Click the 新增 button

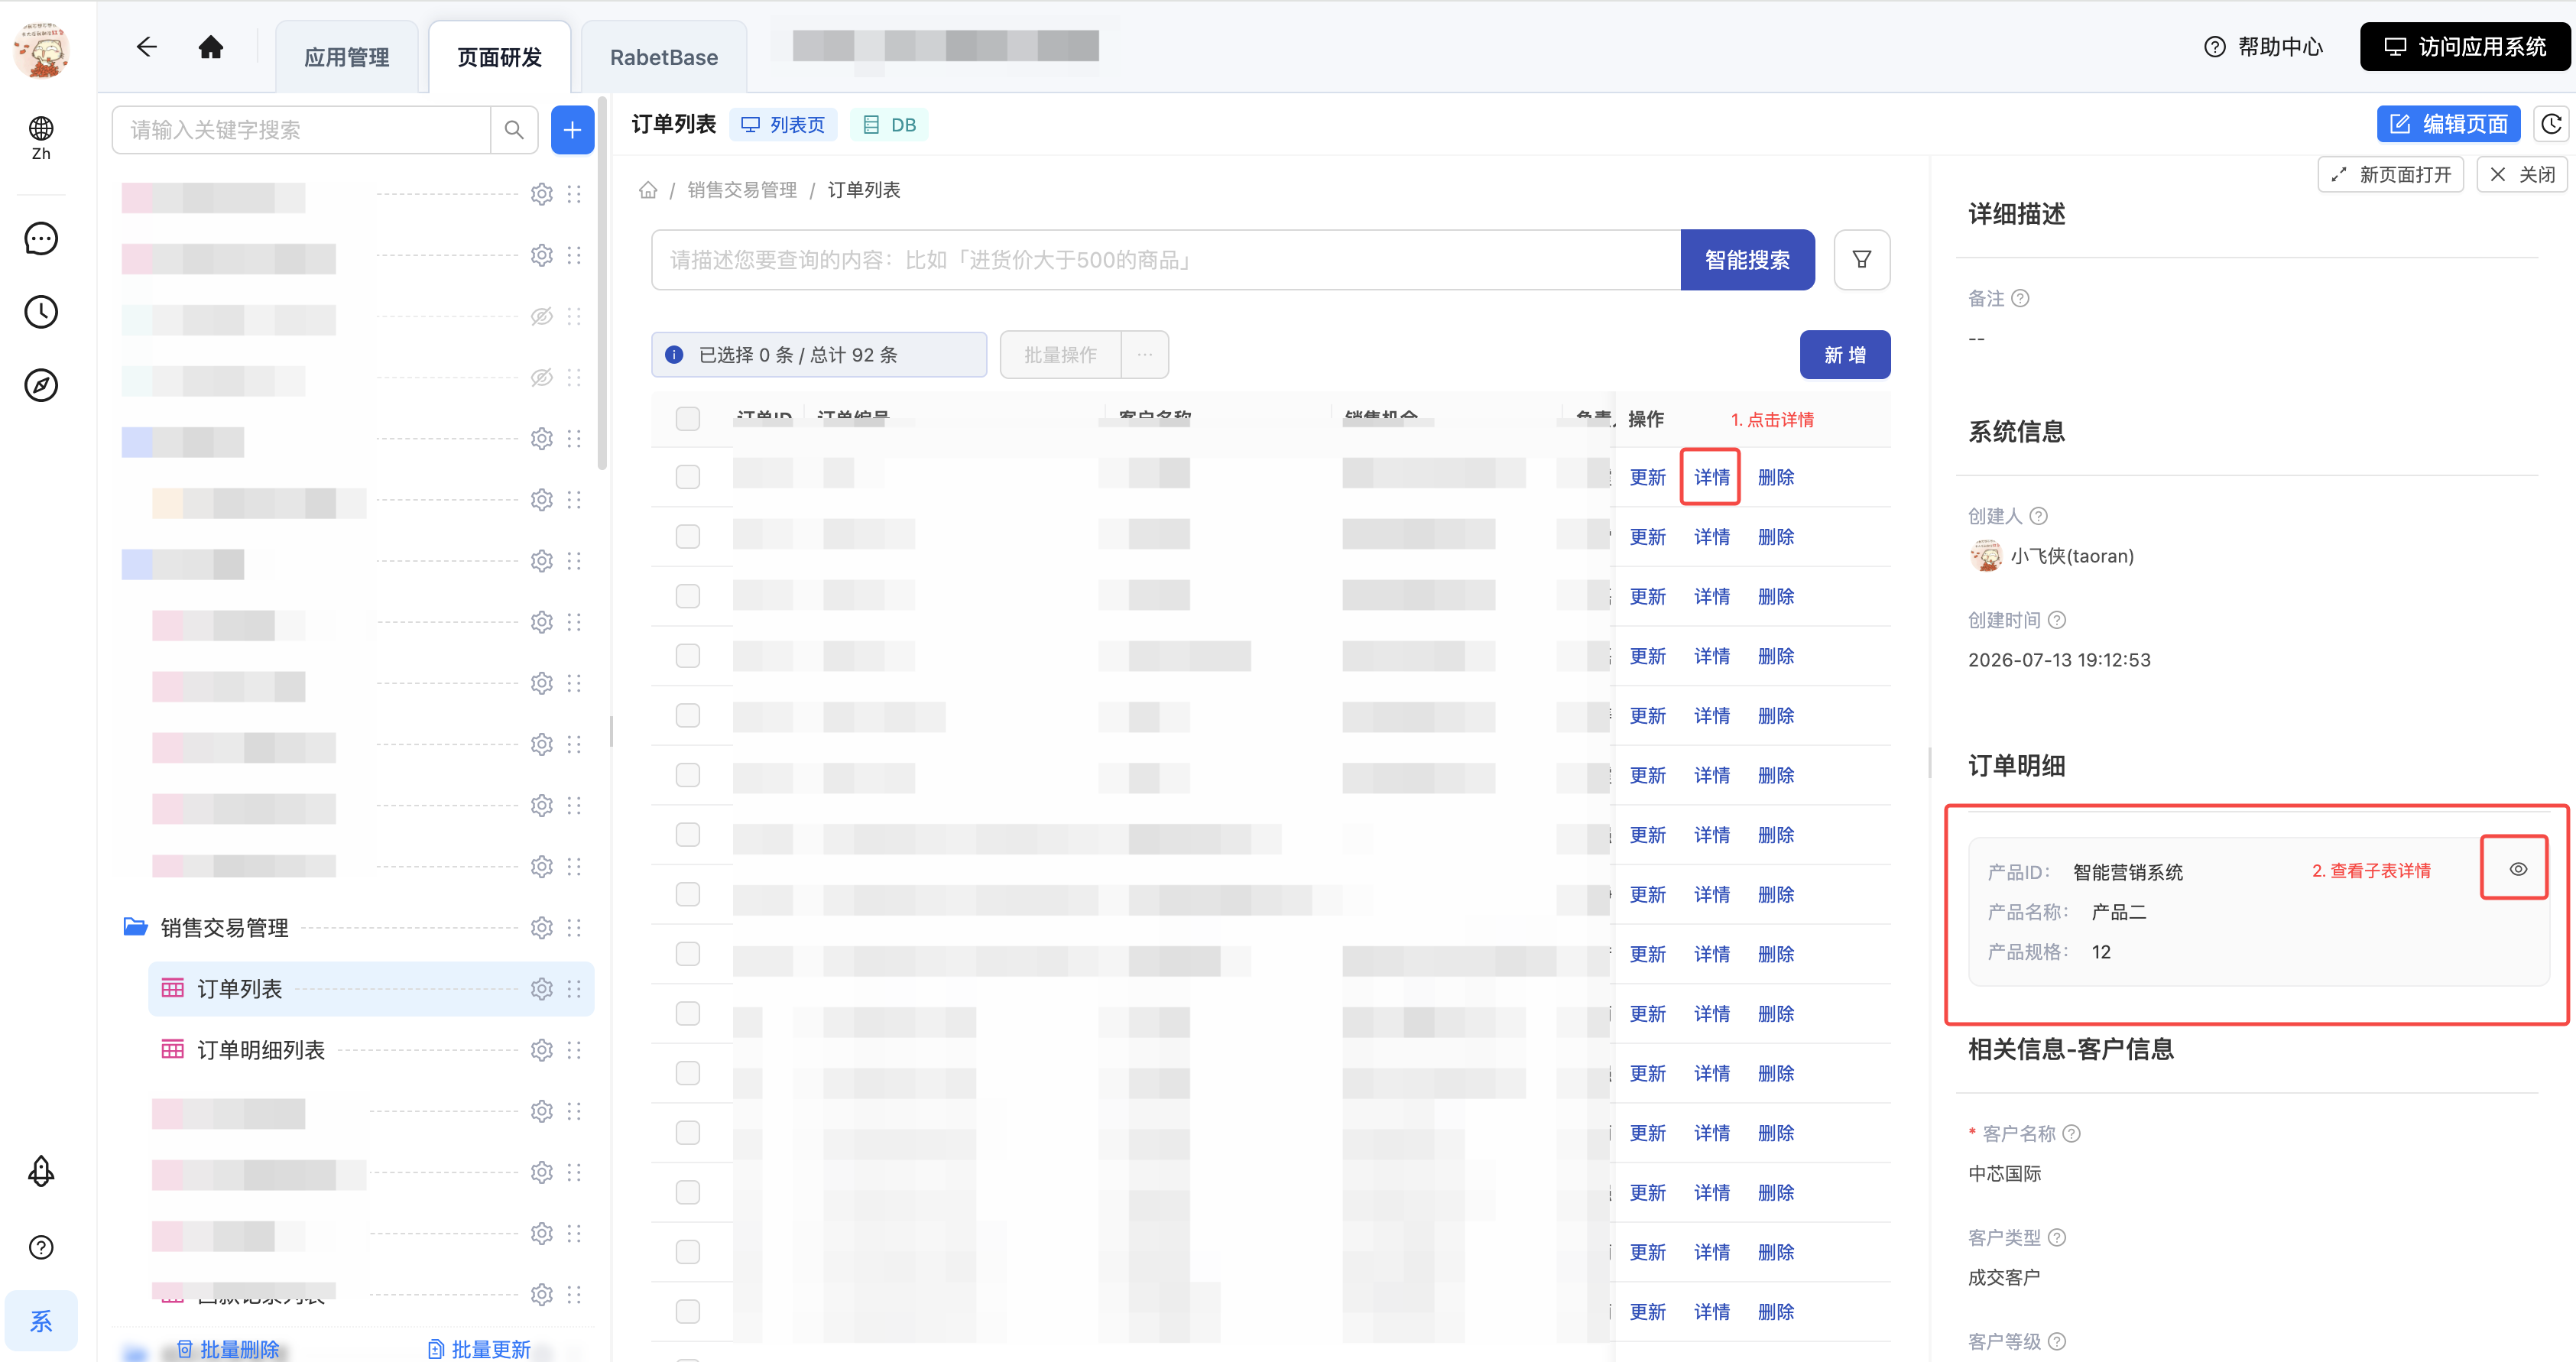(x=1845, y=355)
